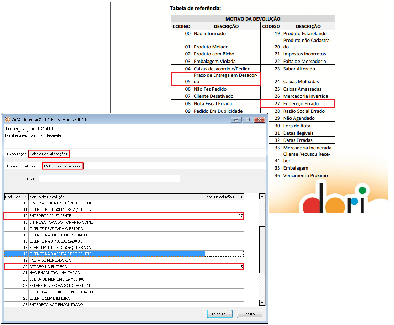Edit DORI code cell for CLIENTE NAO ACEITA DESC.BOLETO
This screenshot has width=394, height=325.
tap(224, 254)
